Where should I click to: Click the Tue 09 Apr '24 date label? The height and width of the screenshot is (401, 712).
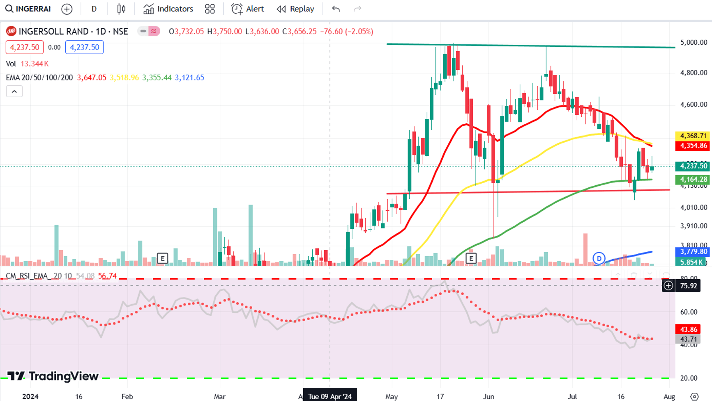coord(330,396)
